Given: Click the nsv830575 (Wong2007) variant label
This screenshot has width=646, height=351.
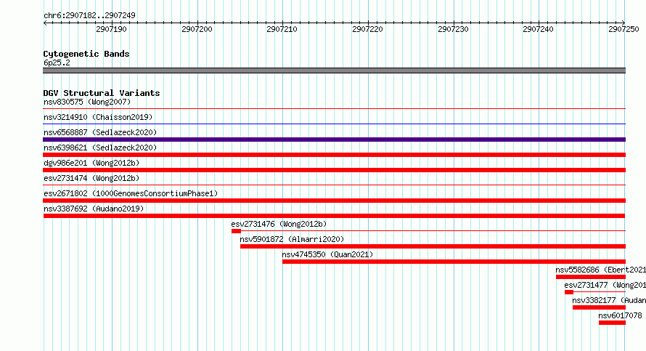Looking at the screenshot, I should click(x=87, y=102).
